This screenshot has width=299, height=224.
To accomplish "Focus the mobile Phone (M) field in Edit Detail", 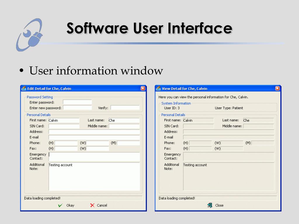I will 128,143.
